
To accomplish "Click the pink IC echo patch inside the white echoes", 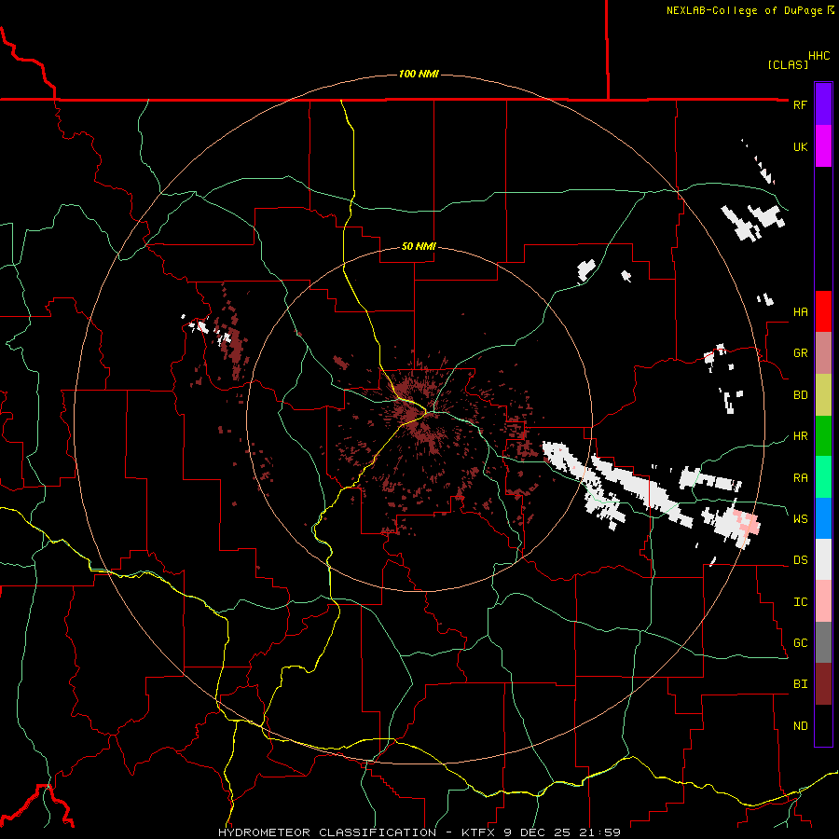I will pos(747,522).
